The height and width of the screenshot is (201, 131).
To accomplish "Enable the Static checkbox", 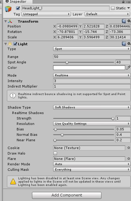I will [x=113, y=8].
